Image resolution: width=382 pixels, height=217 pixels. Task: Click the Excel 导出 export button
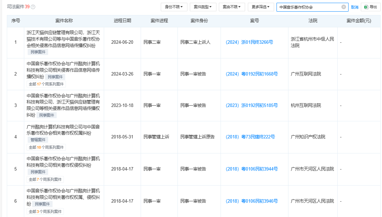pyautogui.click(x=370, y=7)
